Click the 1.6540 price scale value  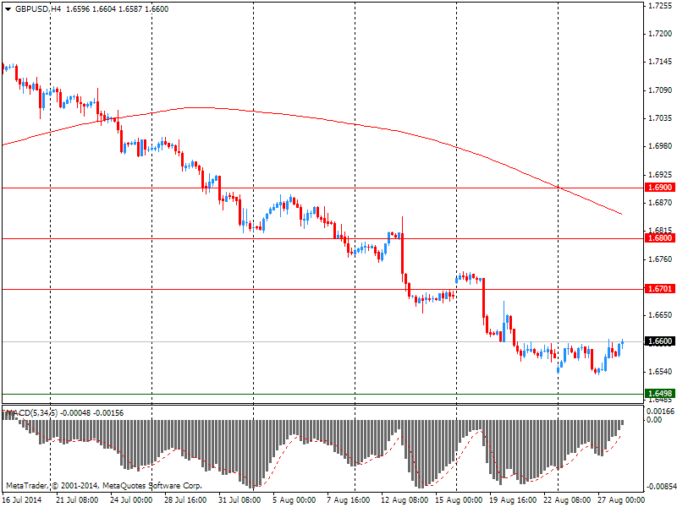tap(661, 372)
